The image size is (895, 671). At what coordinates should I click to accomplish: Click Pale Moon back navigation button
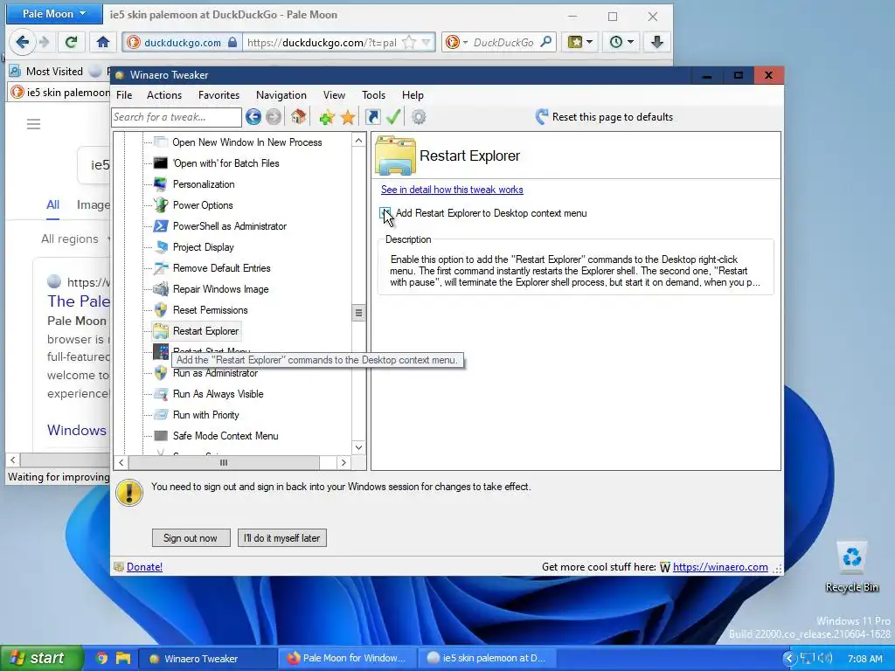click(23, 42)
